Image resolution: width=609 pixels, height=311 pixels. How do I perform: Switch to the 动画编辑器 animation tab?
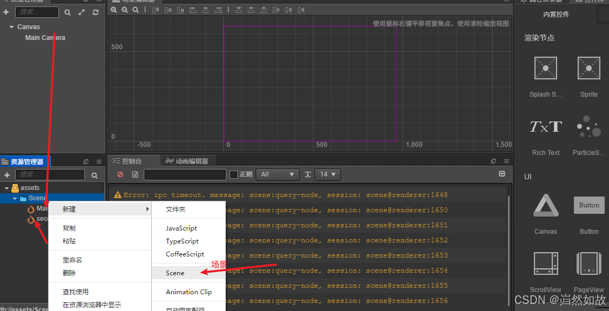187,161
